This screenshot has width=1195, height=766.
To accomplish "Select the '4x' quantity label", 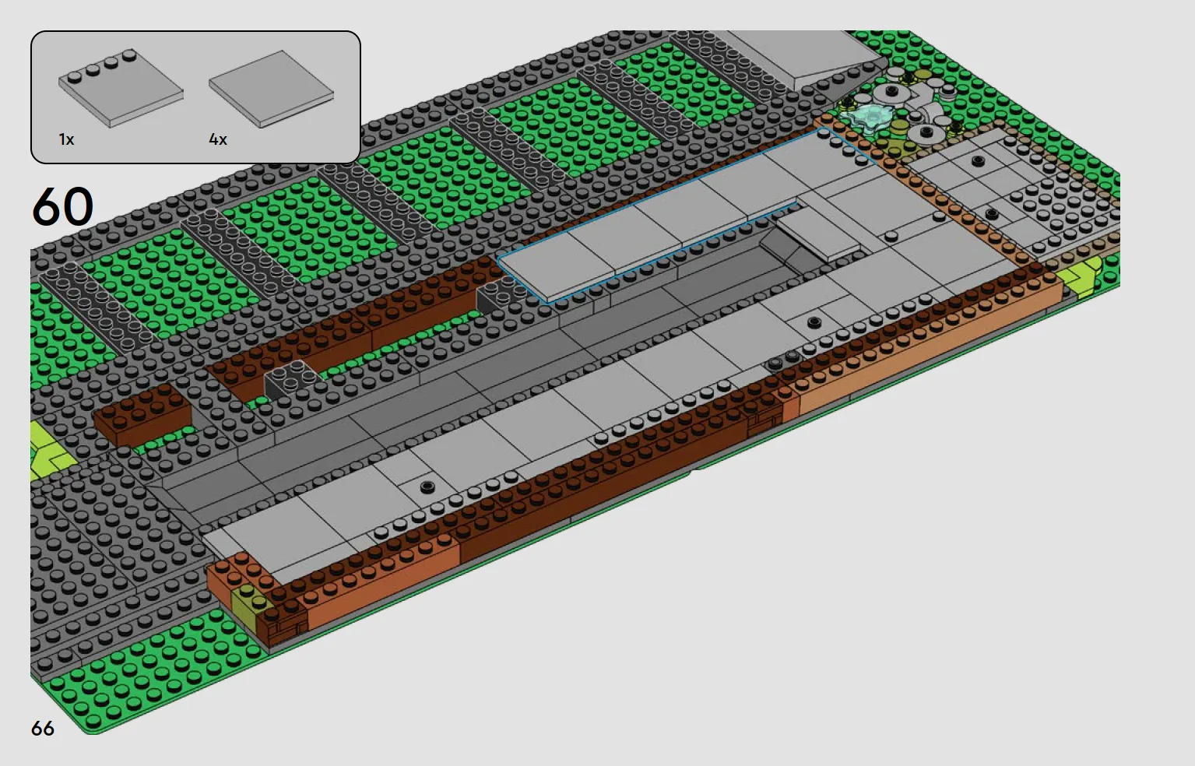I will (218, 139).
